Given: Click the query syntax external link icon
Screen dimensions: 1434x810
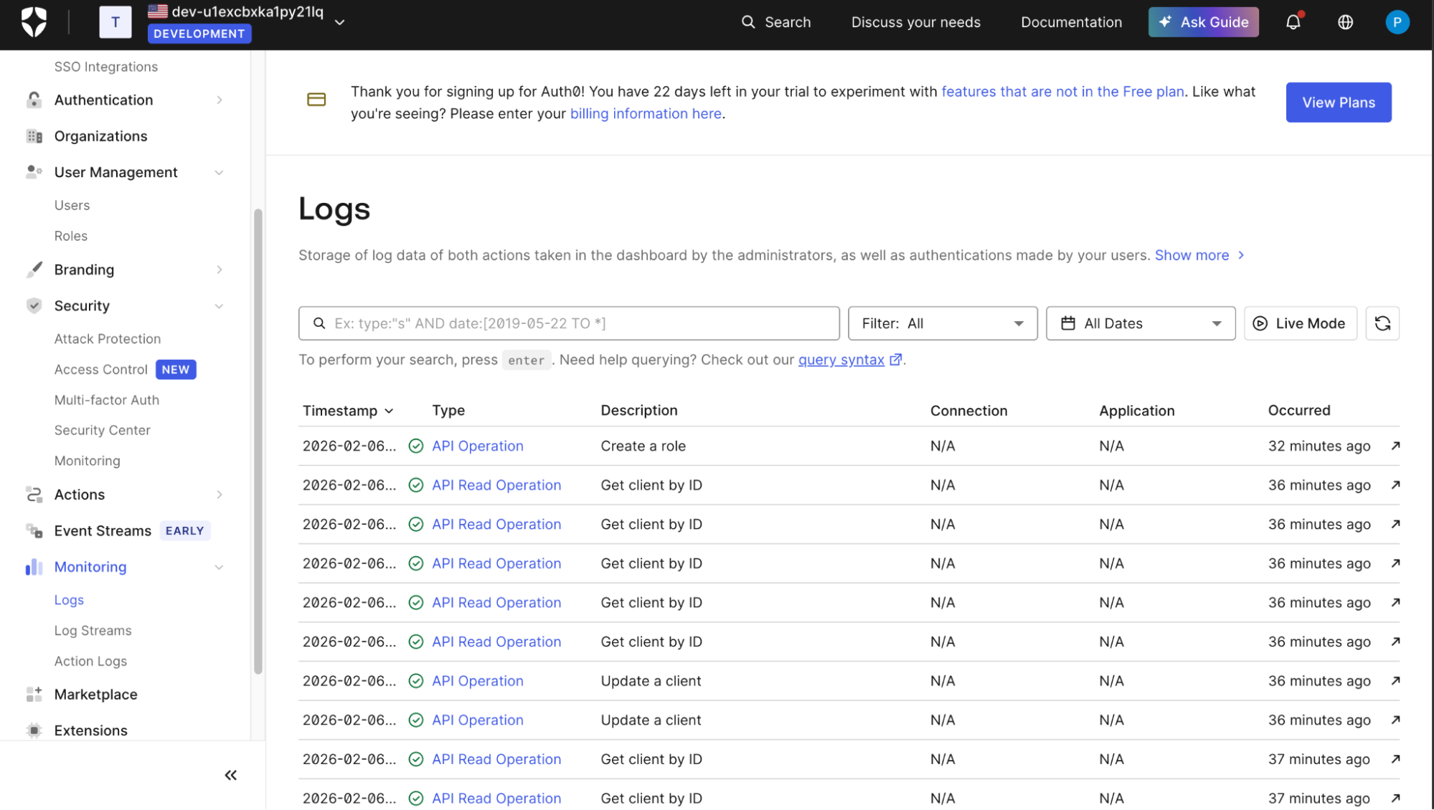Looking at the screenshot, I should (895, 360).
